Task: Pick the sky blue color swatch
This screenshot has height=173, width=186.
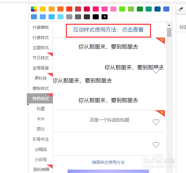Action: [52, 17]
